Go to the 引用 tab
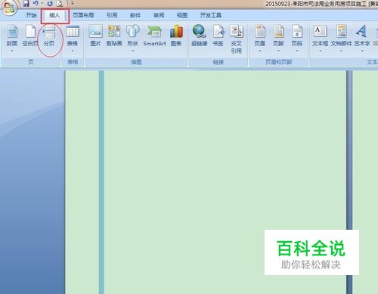Viewport: 378px width, 294px height. coord(112,15)
